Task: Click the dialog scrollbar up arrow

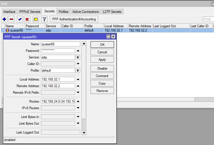Action: point(84,44)
